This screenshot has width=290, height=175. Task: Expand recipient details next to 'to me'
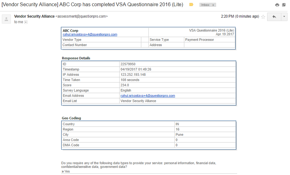pyautogui.click(x=26, y=22)
